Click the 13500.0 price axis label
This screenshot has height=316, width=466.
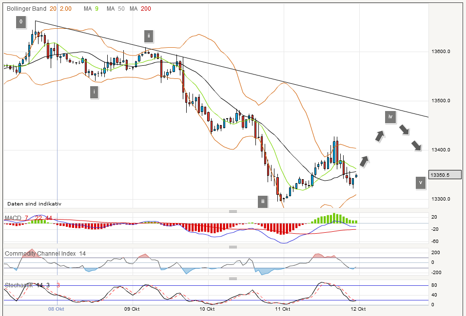[x=441, y=101]
